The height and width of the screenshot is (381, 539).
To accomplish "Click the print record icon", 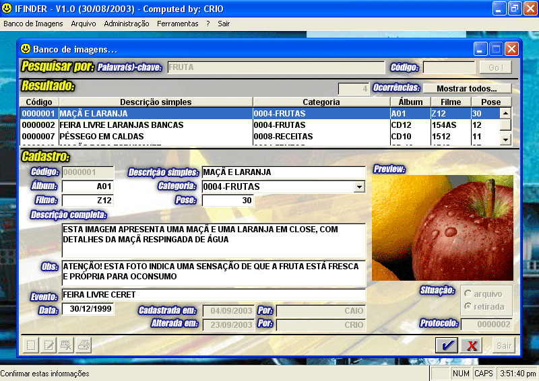I will 84,346.
